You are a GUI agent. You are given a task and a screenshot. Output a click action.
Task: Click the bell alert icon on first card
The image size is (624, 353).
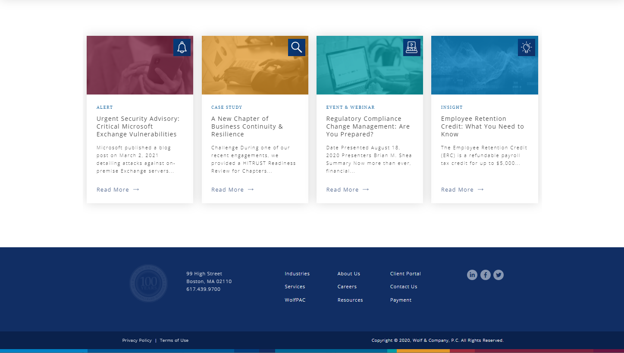[x=182, y=47]
